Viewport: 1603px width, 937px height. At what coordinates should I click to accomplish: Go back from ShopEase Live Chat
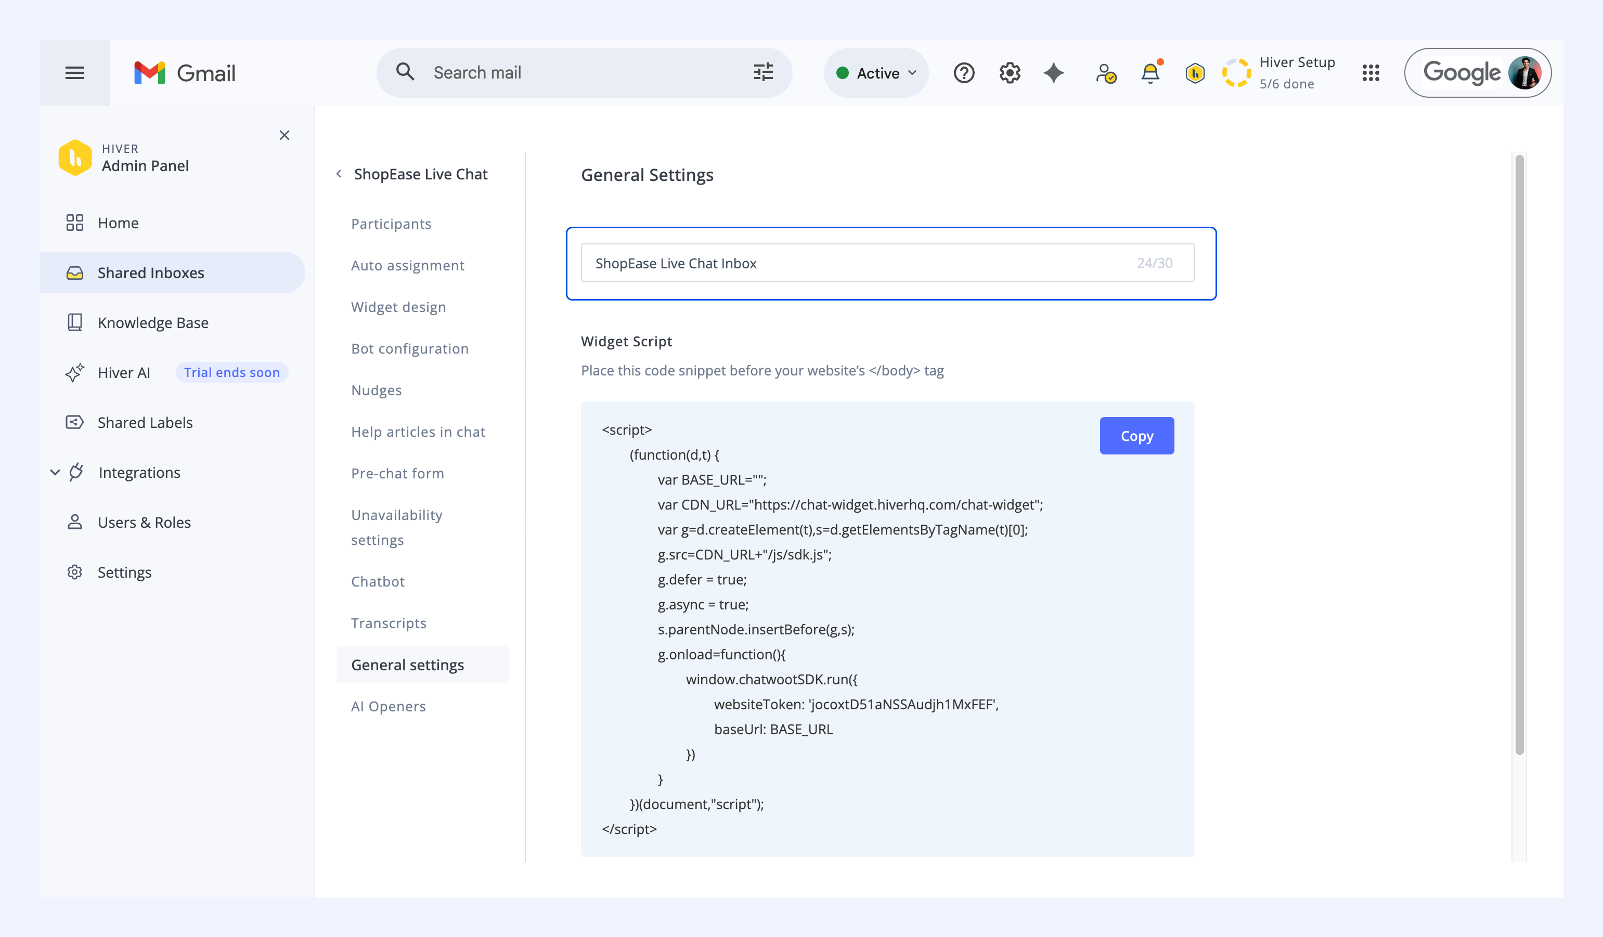point(339,174)
